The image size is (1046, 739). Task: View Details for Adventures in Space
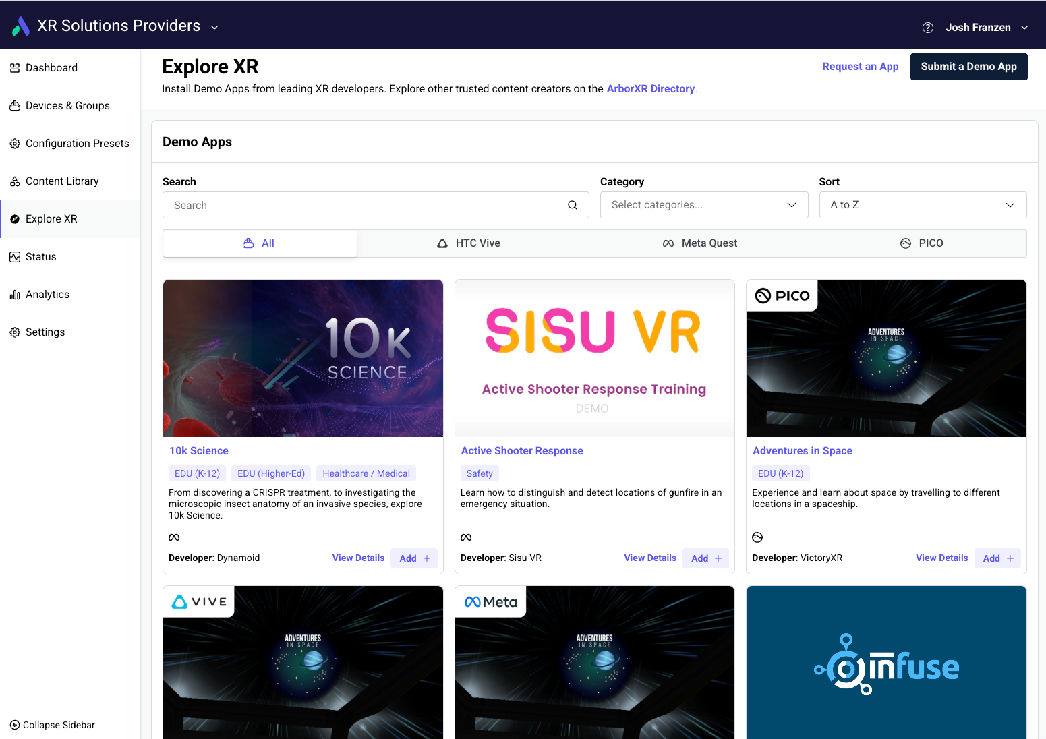pos(941,558)
